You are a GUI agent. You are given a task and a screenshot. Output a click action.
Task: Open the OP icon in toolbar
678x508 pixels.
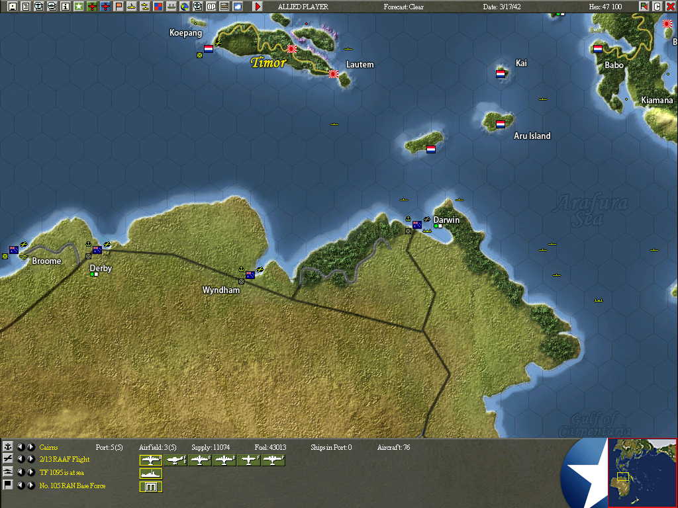[211, 7]
